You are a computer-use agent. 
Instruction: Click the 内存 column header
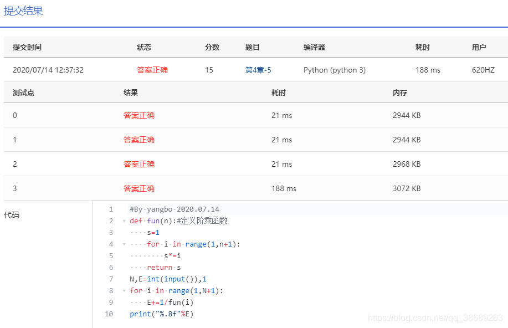400,93
